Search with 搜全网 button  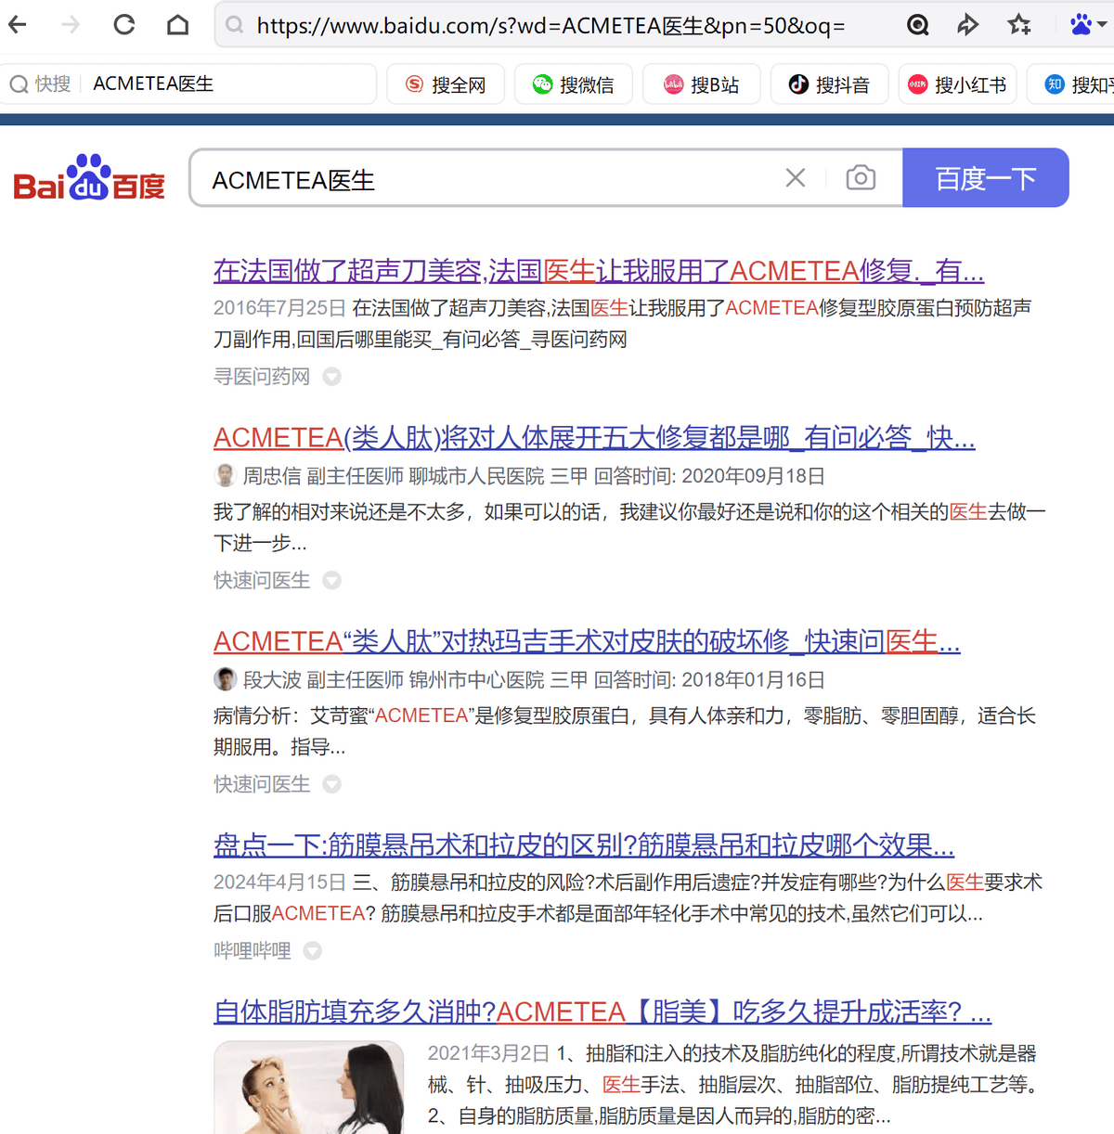tap(446, 84)
